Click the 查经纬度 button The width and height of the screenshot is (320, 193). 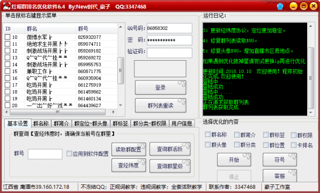tap(129, 166)
